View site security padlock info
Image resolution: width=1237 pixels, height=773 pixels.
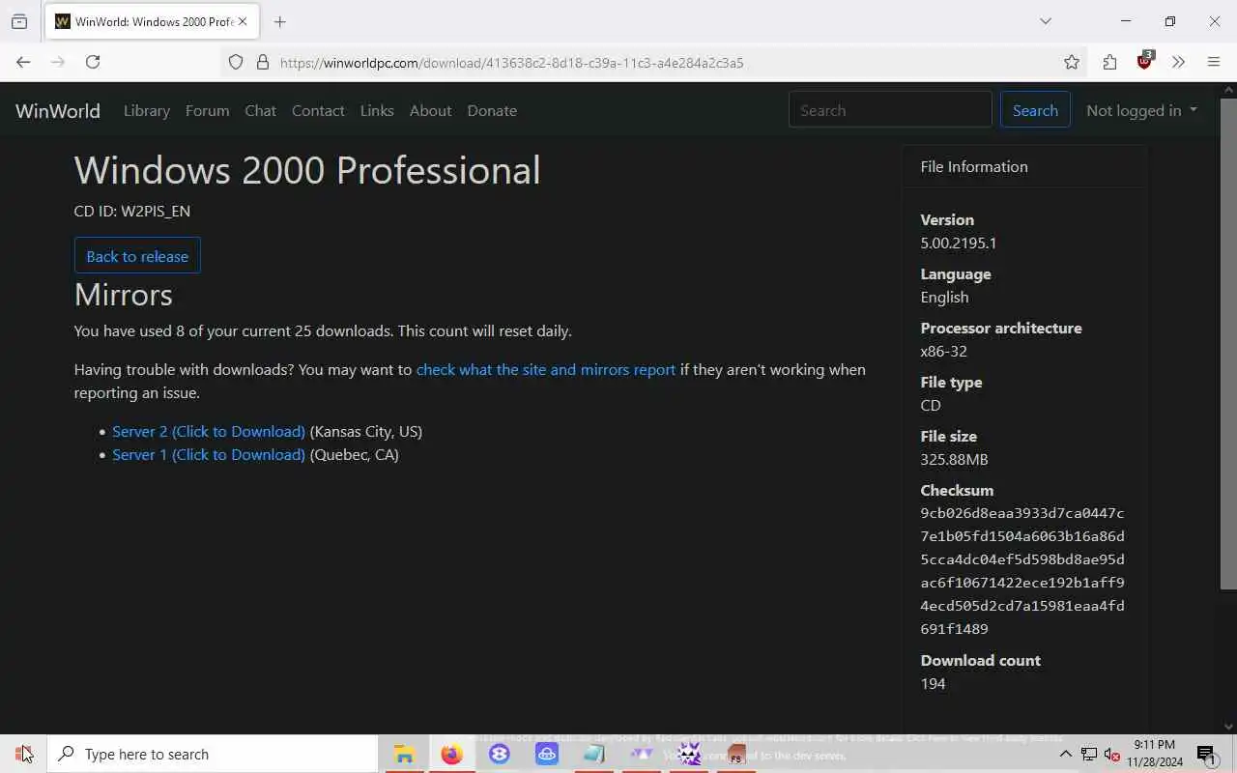point(262,62)
